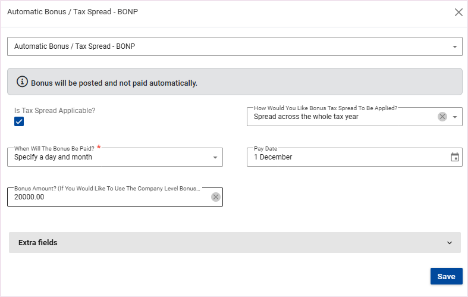Click the bonus posted notice banner text
Screen dimensions: 468x297
114,83
